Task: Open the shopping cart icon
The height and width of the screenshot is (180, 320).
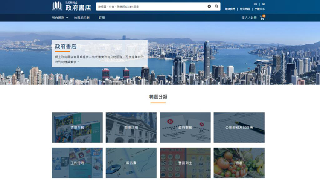Action: [262, 17]
